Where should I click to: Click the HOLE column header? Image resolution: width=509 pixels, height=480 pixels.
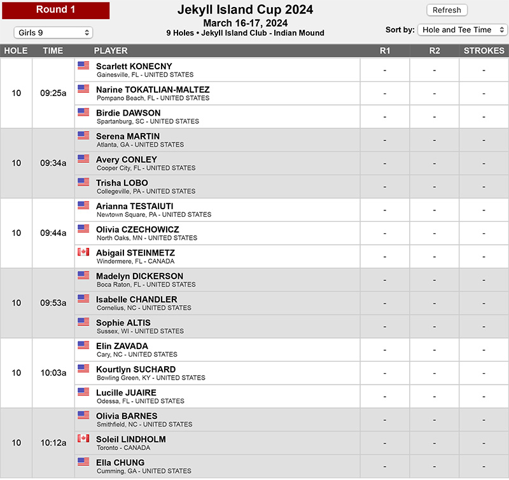(x=16, y=51)
